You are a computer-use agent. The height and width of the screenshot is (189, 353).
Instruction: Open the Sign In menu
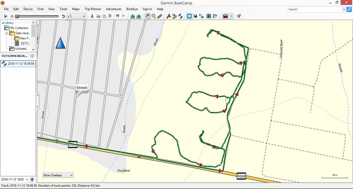tap(147, 9)
